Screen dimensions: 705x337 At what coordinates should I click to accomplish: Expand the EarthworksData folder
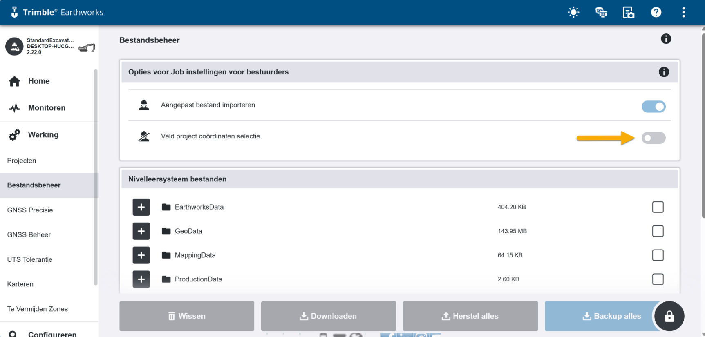(141, 207)
